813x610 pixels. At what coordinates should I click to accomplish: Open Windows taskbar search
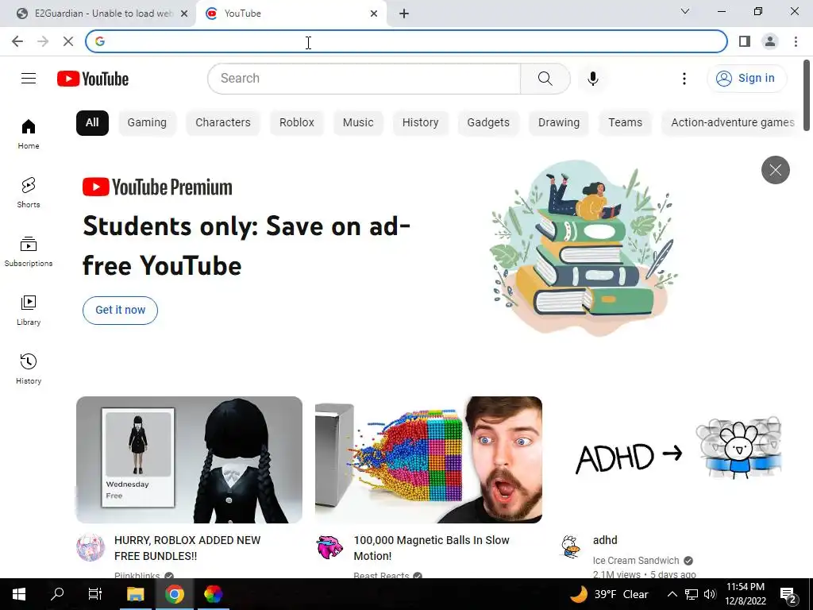coord(57,594)
